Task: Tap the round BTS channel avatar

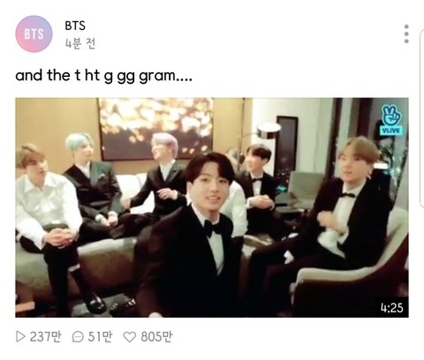Action: 34,34
